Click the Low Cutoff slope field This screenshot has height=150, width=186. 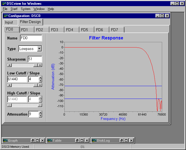pos(34,79)
